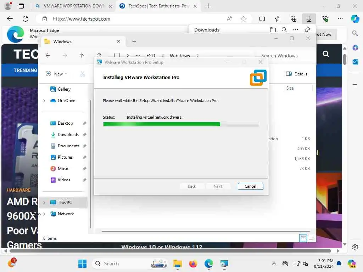The height and width of the screenshot is (272, 363).
Task: Open downloads folder icon in Downloads panel
Action: 273,30
